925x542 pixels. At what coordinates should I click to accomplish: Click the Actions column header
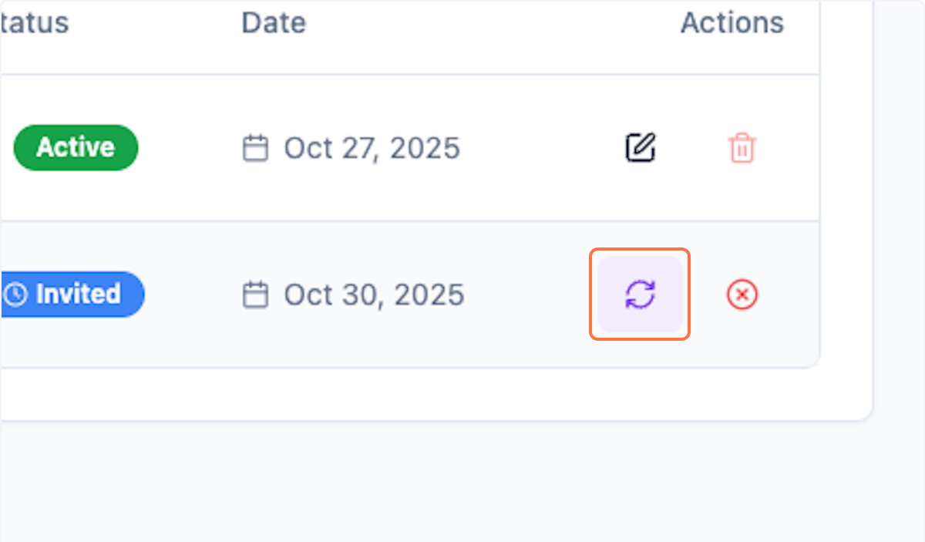pyautogui.click(x=731, y=22)
